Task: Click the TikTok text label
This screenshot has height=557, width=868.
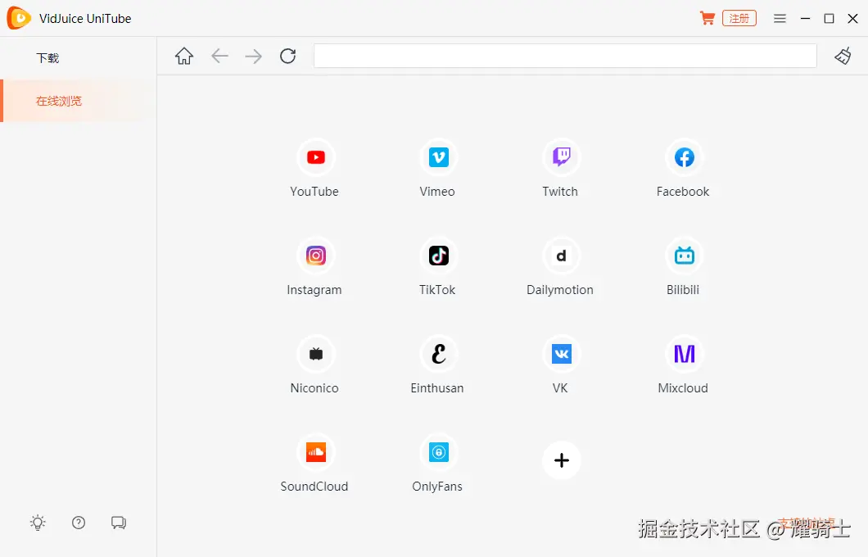Action: (437, 290)
